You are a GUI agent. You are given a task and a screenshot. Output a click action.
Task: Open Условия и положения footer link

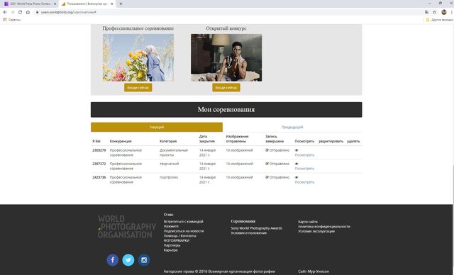click(248, 233)
